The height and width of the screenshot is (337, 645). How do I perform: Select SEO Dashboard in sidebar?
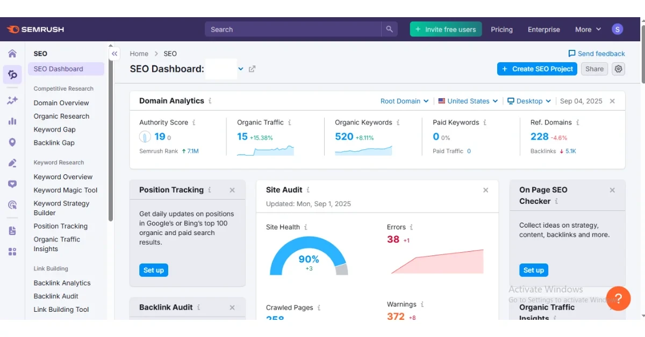click(66, 69)
